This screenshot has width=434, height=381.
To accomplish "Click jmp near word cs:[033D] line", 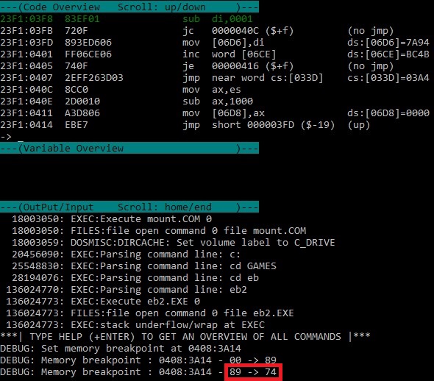I will tap(215, 78).
